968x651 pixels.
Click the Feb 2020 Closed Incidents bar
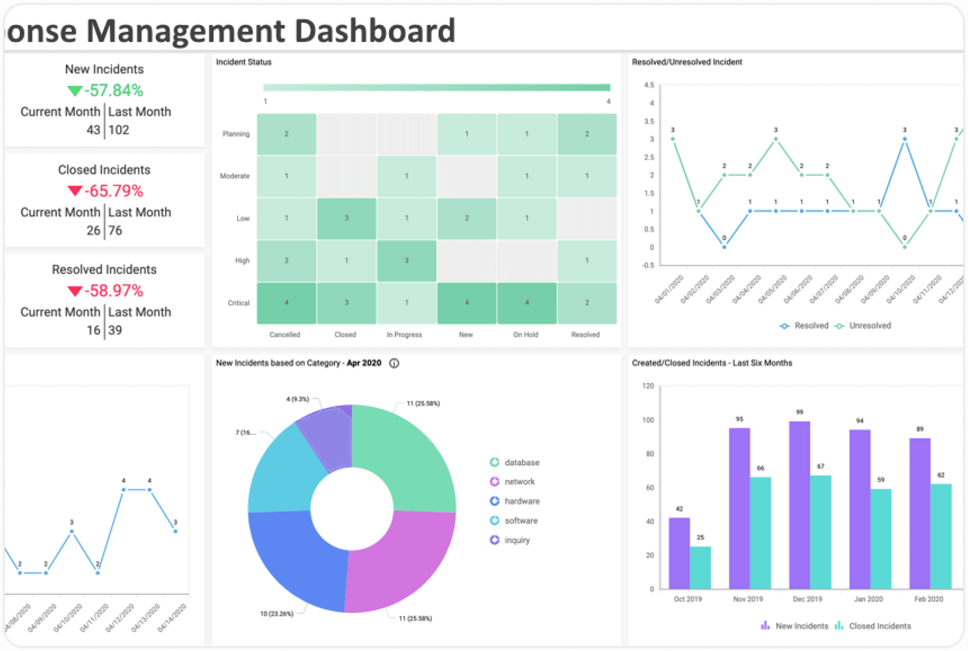(x=941, y=536)
